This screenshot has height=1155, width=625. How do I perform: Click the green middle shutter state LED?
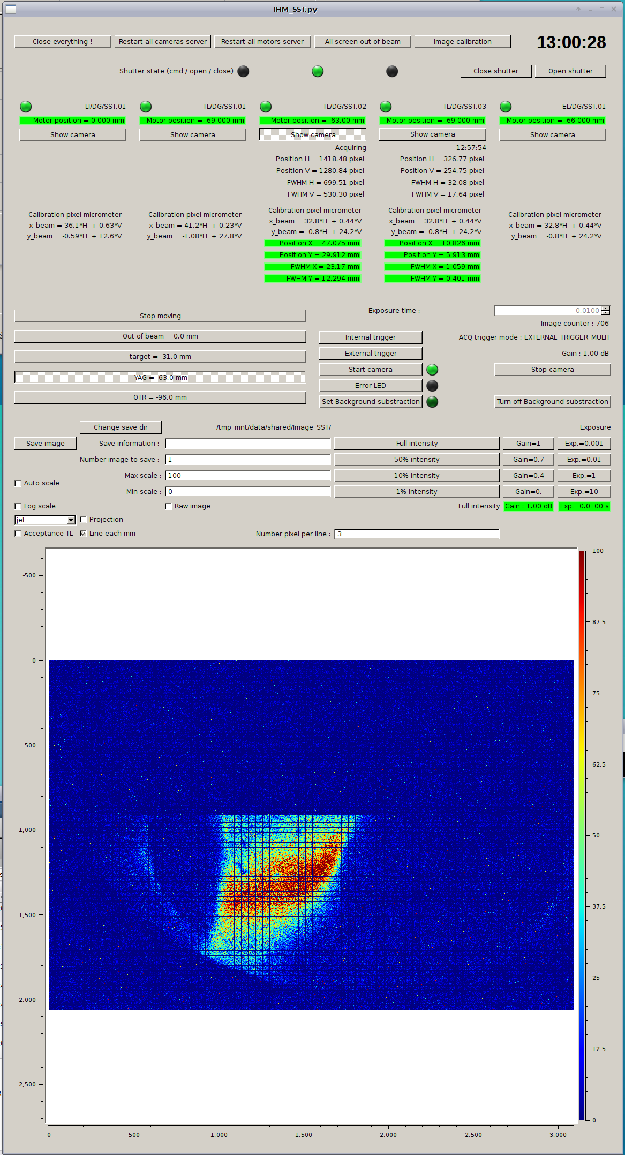[318, 71]
